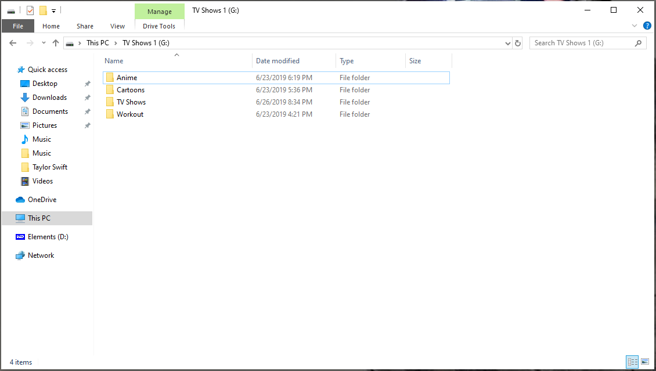Expand breadcrumb chevron after This PC
This screenshot has height=371, width=656.
(x=116, y=42)
